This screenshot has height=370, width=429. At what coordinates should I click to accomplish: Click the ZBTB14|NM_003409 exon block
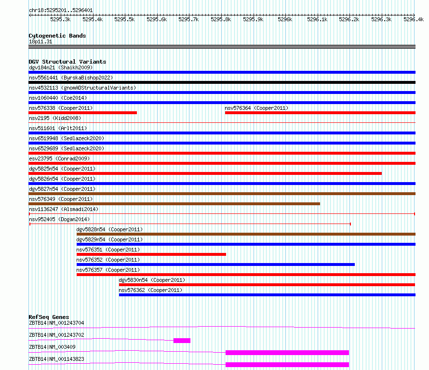(x=287, y=353)
